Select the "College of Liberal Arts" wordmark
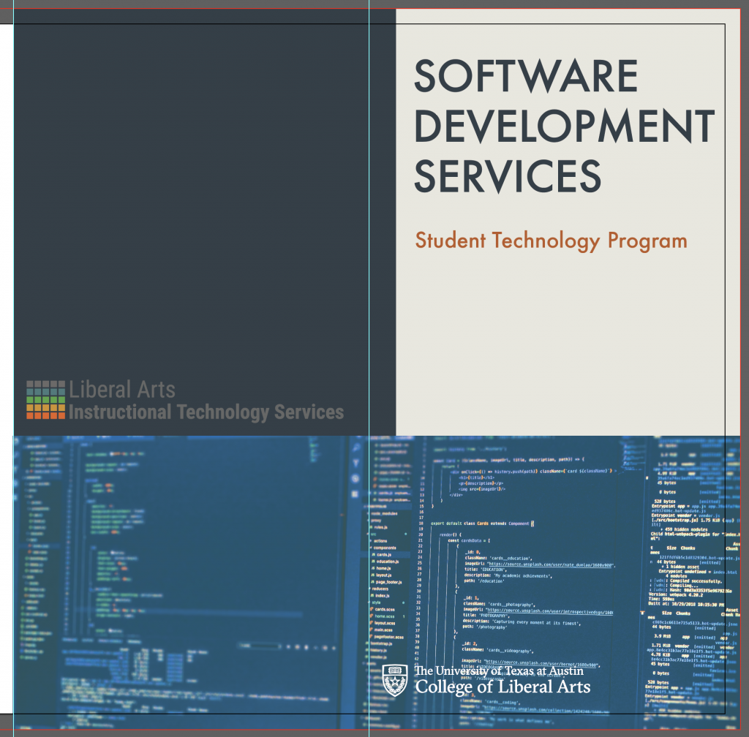The height and width of the screenshot is (737, 749). pyautogui.click(x=503, y=687)
